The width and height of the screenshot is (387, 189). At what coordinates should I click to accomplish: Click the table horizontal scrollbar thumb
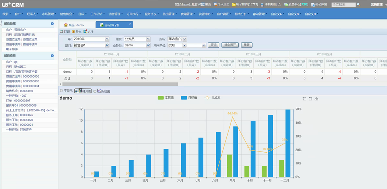point(120,84)
